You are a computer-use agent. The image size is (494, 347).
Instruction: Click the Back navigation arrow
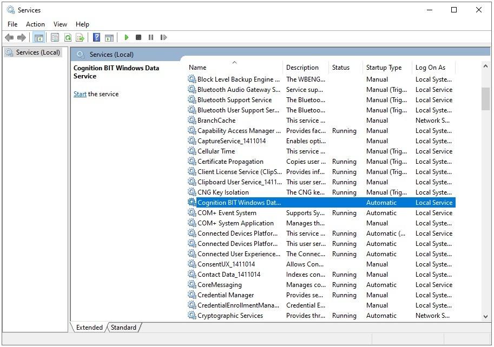(9, 37)
